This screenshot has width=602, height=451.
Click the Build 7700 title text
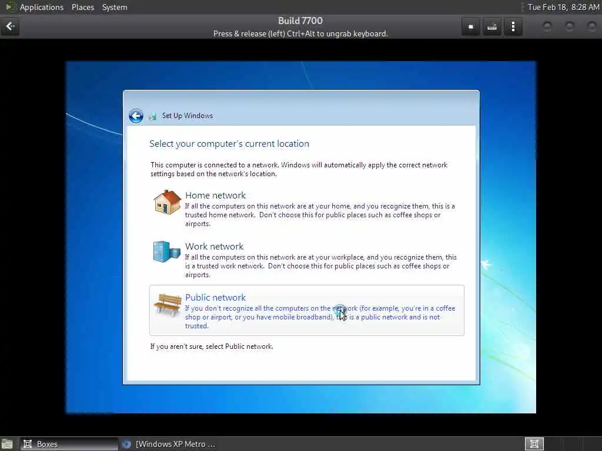[300, 21]
